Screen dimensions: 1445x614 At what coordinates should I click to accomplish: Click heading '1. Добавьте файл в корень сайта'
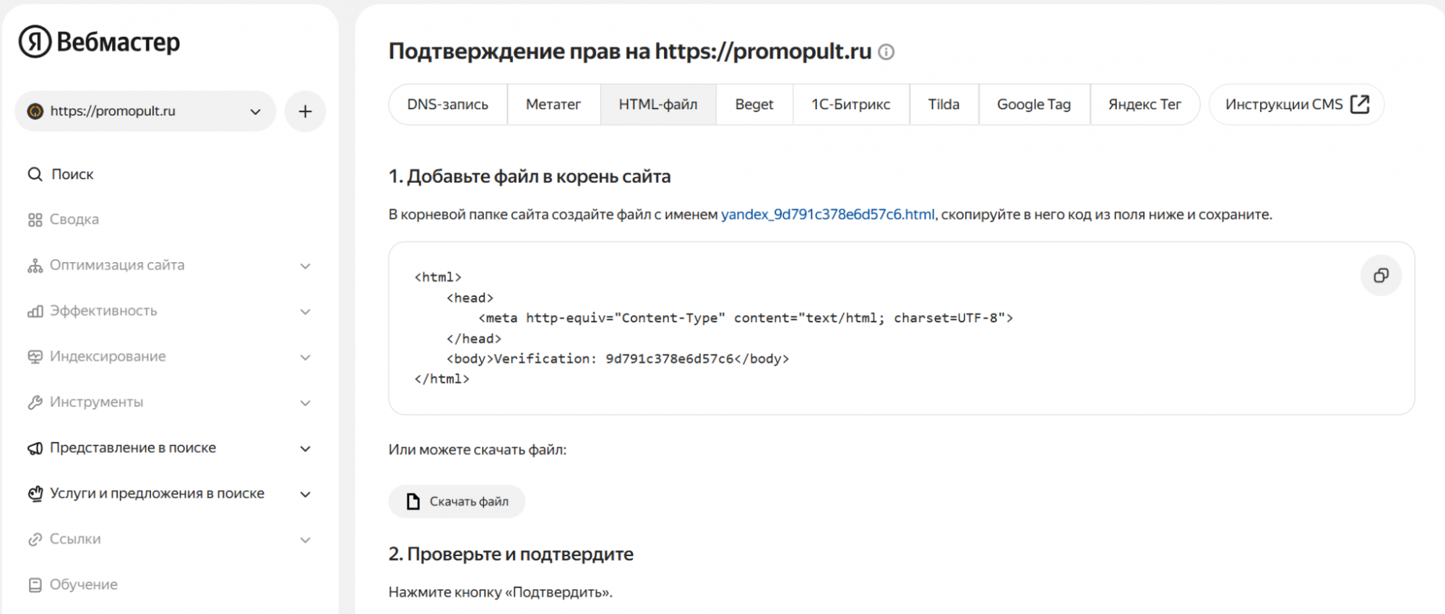tap(530, 176)
